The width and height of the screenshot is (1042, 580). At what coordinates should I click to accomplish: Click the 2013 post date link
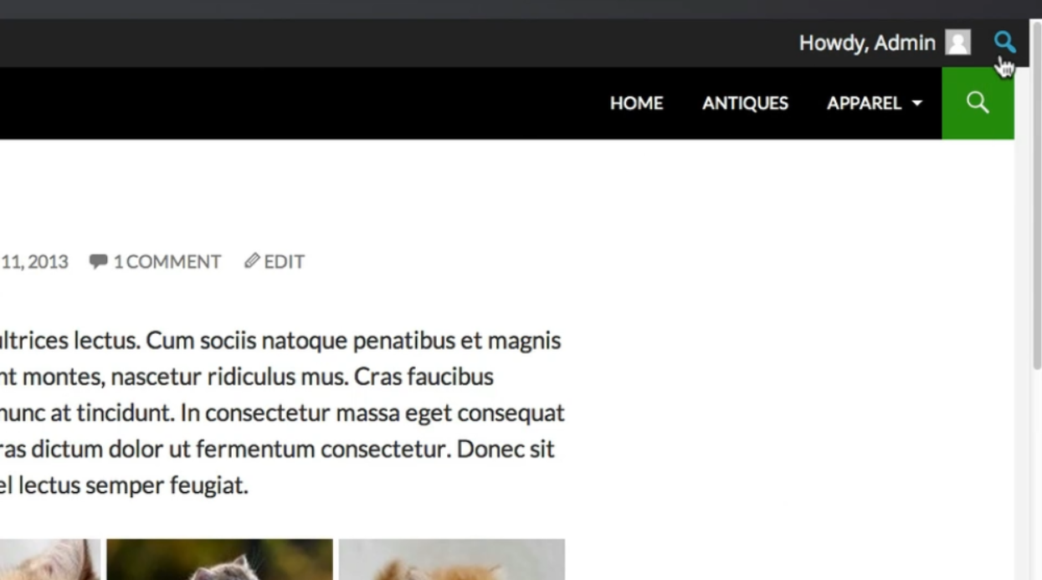pos(33,262)
